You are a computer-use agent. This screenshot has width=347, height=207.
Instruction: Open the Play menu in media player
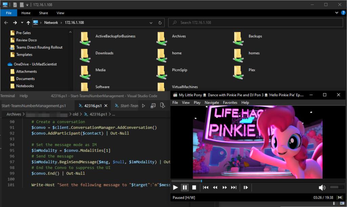[x=197, y=102]
